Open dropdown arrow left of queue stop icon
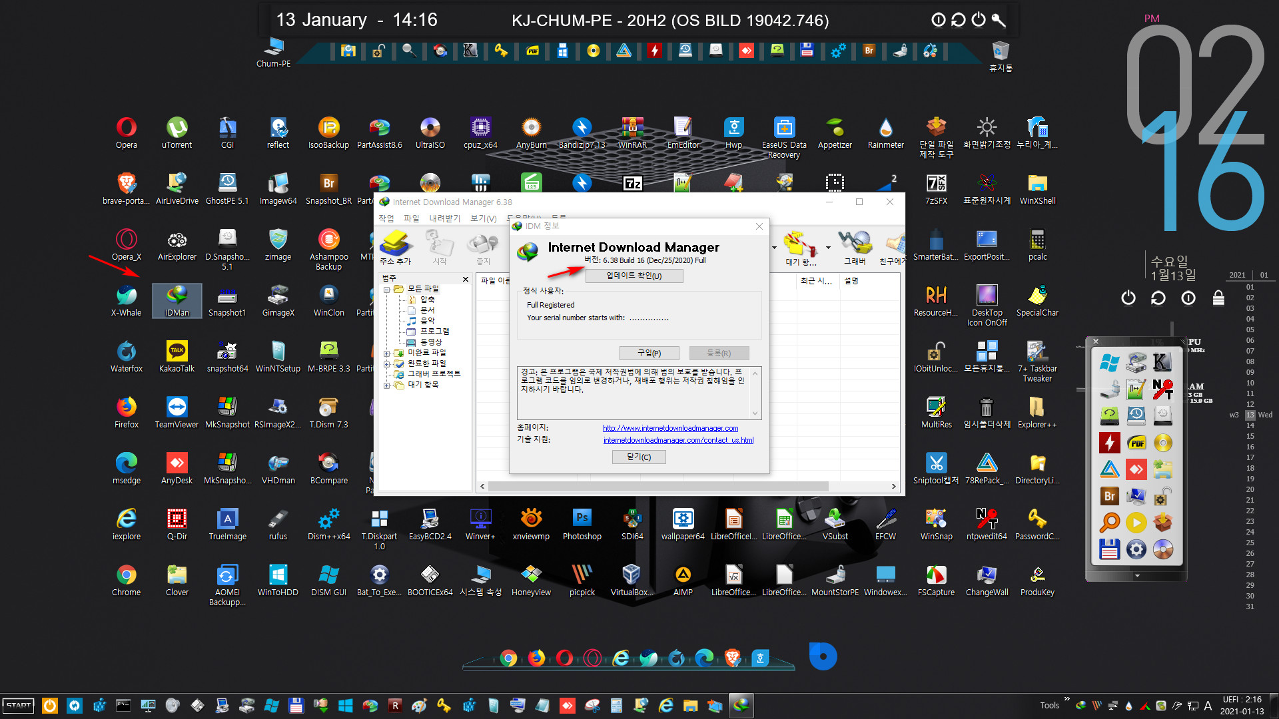This screenshot has width=1279, height=719. 774,248
